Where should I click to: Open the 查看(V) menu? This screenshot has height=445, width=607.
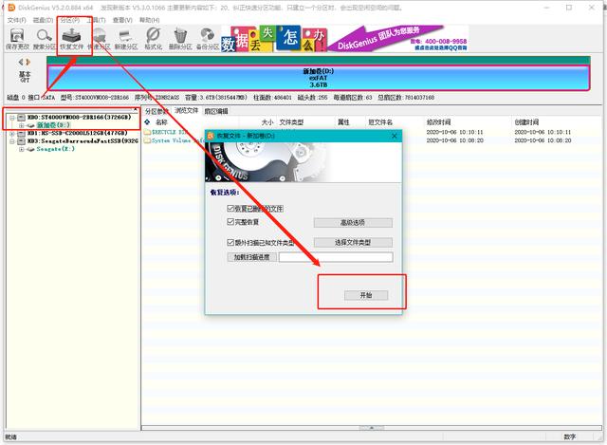pyautogui.click(x=122, y=20)
